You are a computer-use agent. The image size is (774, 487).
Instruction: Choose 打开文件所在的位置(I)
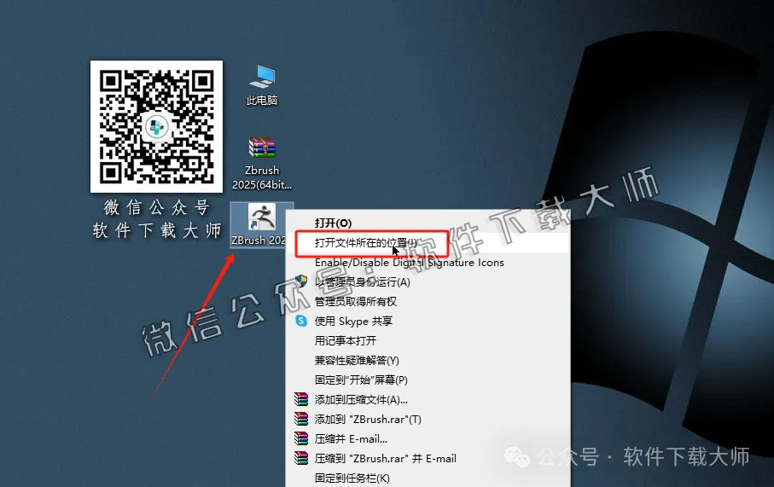pyautogui.click(x=428, y=243)
